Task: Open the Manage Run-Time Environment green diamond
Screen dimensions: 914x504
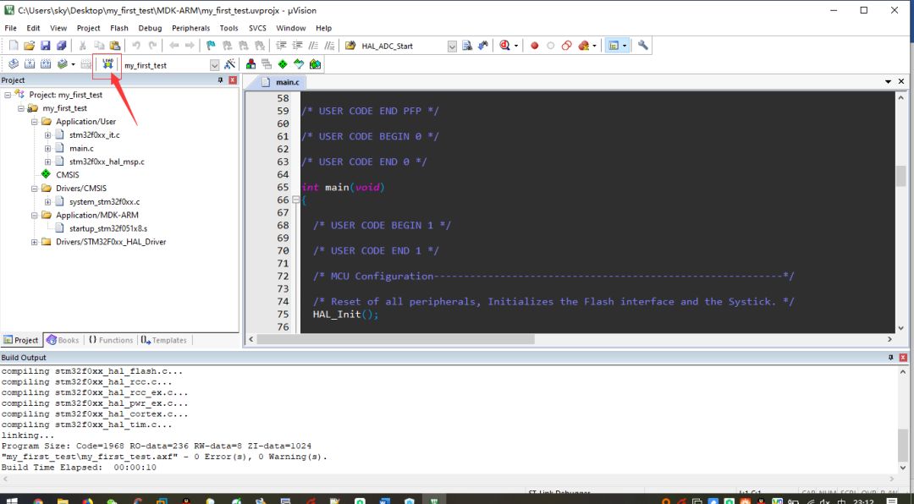Action: [x=283, y=64]
